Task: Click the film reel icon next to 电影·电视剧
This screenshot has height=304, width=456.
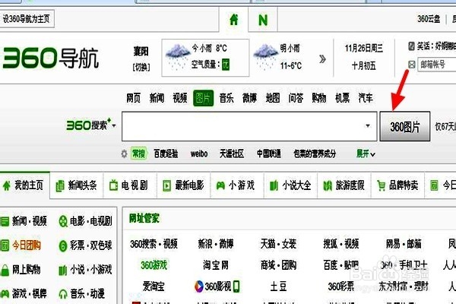Action: coord(63,221)
